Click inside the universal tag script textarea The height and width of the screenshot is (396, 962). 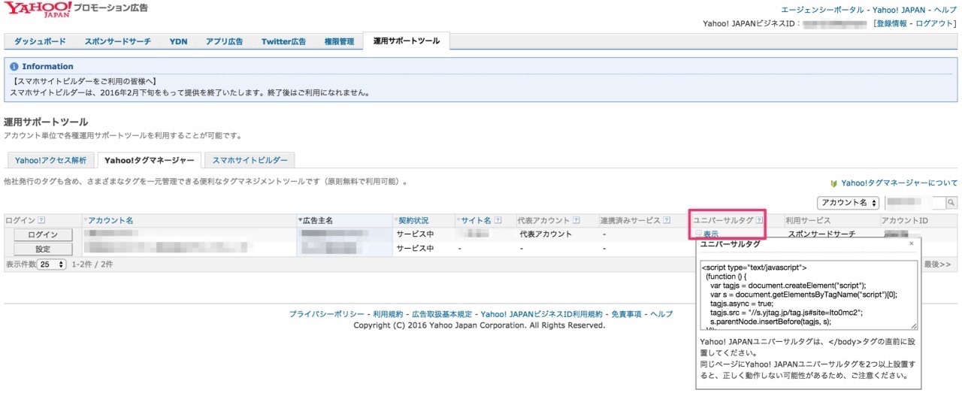(x=808, y=295)
